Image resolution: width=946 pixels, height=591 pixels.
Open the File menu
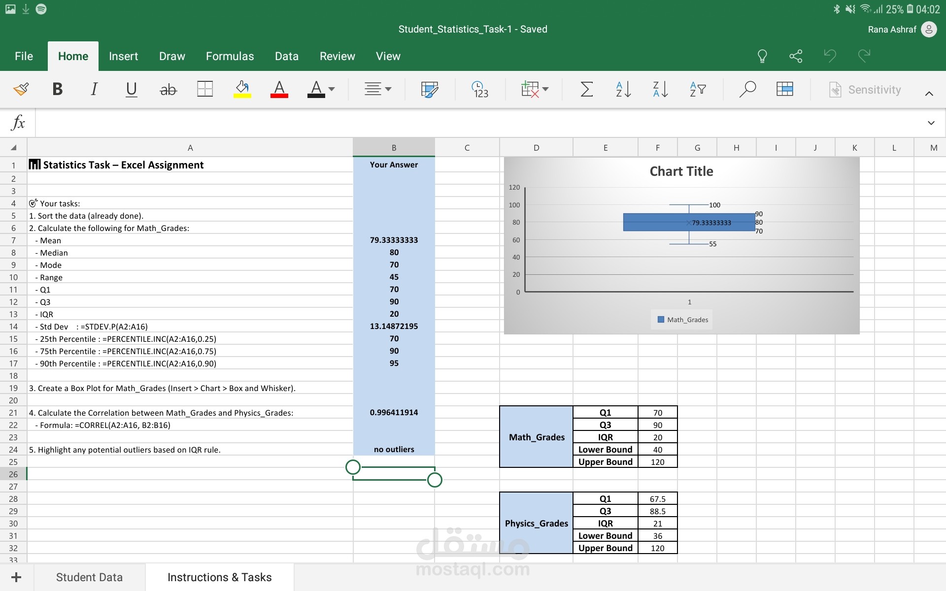24,56
